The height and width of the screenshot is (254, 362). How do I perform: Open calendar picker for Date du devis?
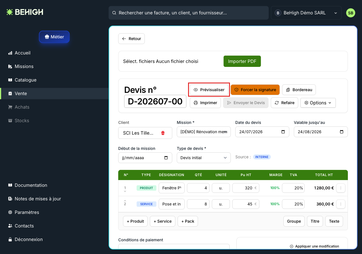click(283, 132)
